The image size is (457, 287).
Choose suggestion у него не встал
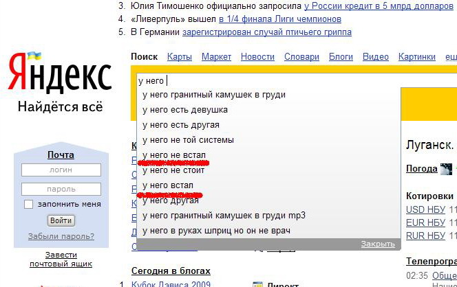(268, 155)
